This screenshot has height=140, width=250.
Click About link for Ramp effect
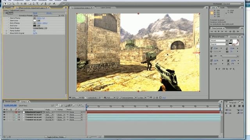pos(49,13)
